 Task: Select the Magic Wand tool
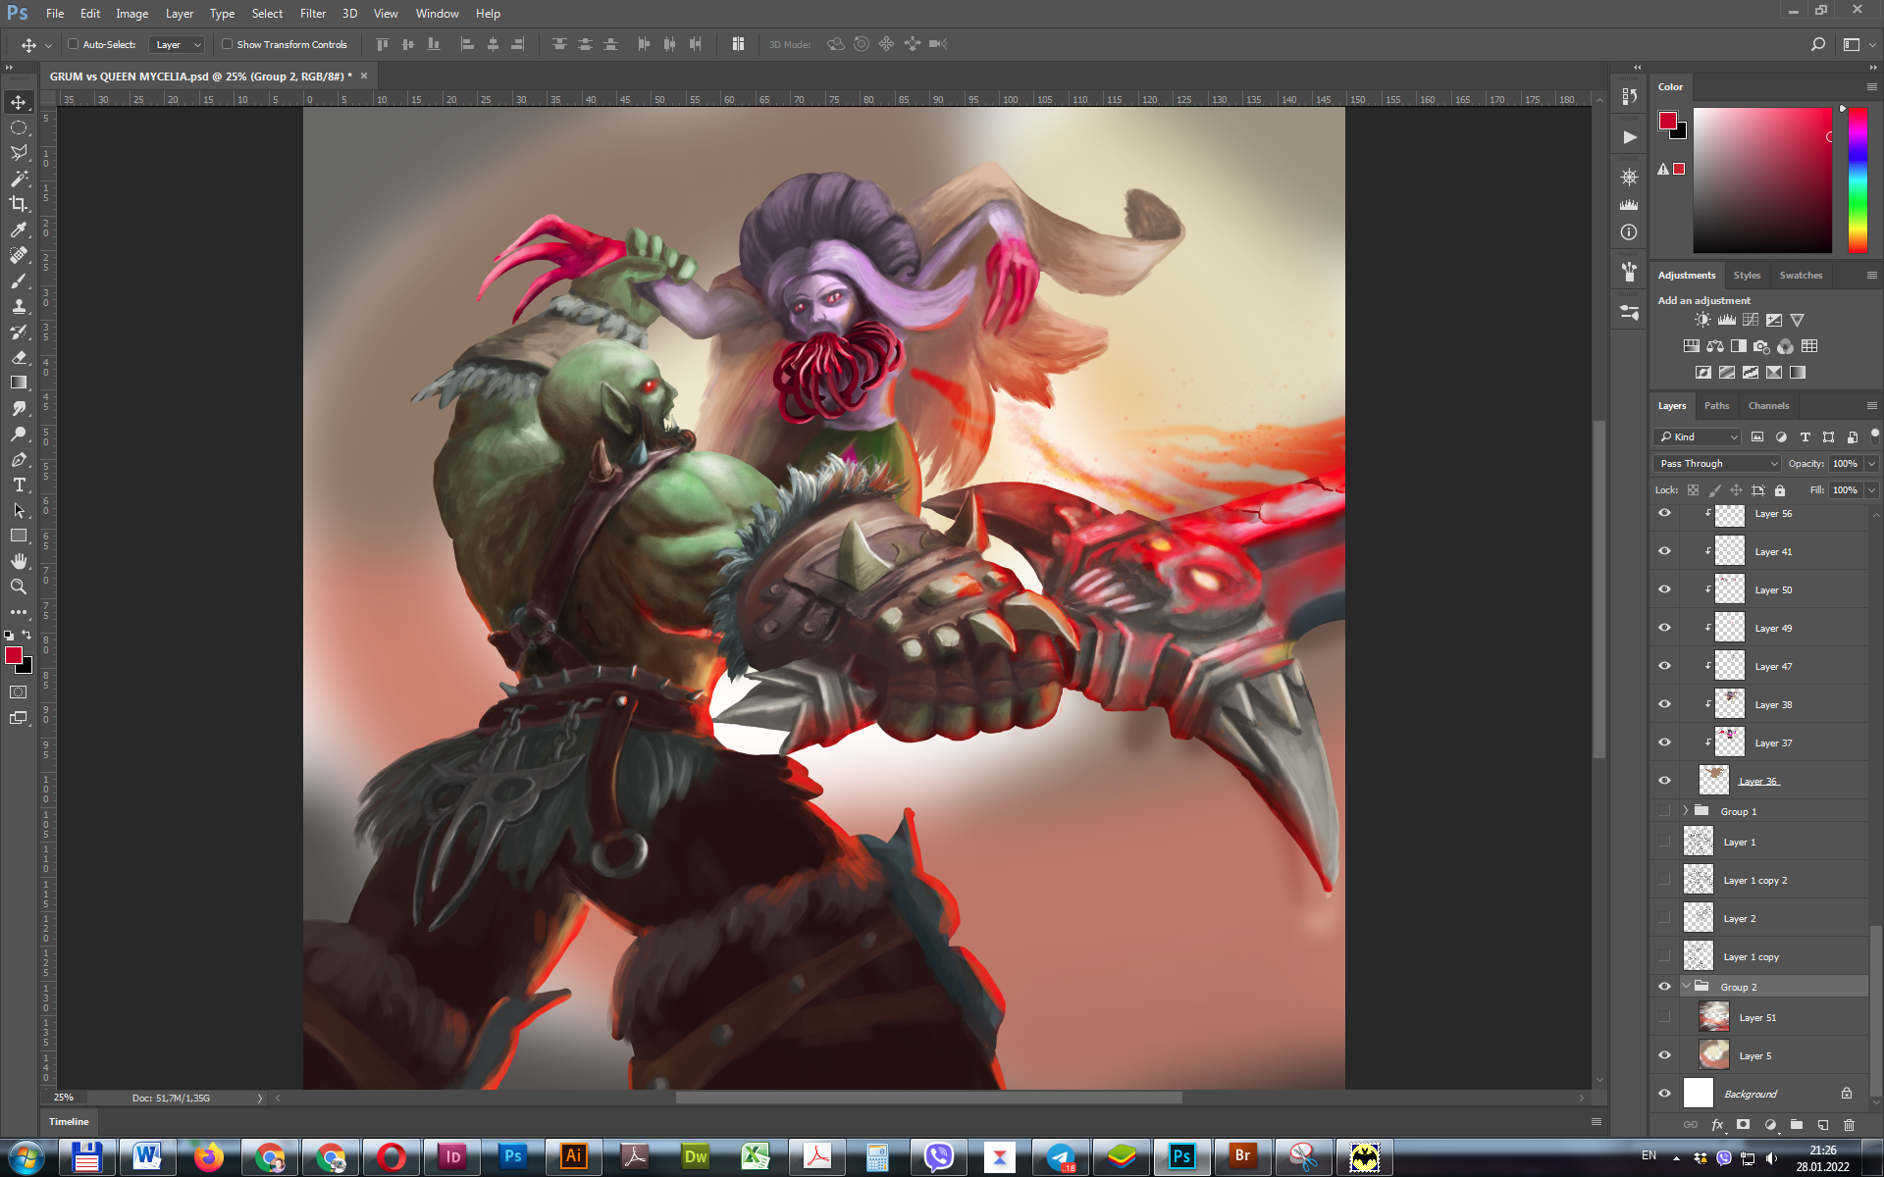pyautogui.click(x=19, y=179)
